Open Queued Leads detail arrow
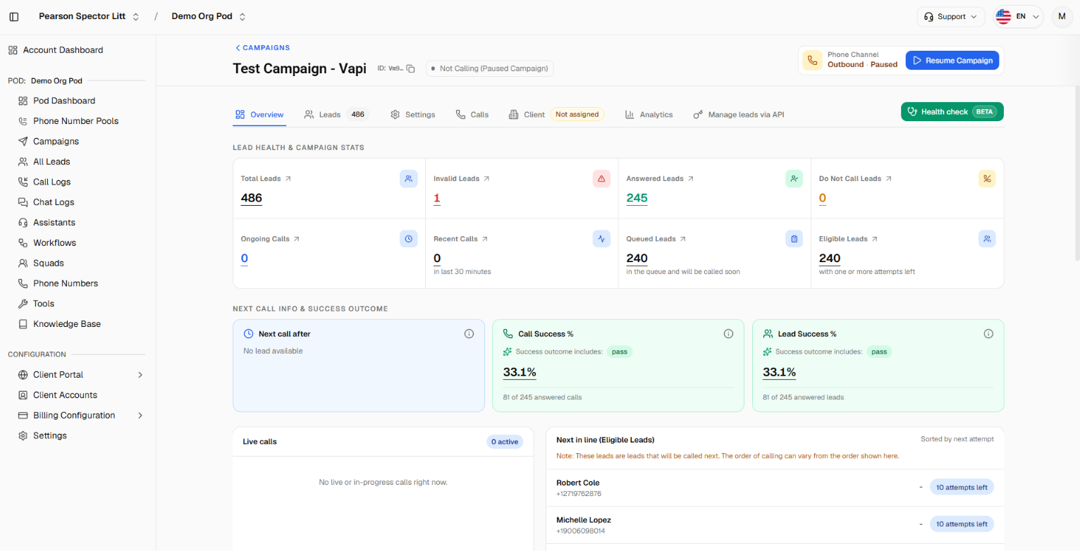The height and width of the screenshot is (551, 1080). pyautogui.click(x=682, y=239)
